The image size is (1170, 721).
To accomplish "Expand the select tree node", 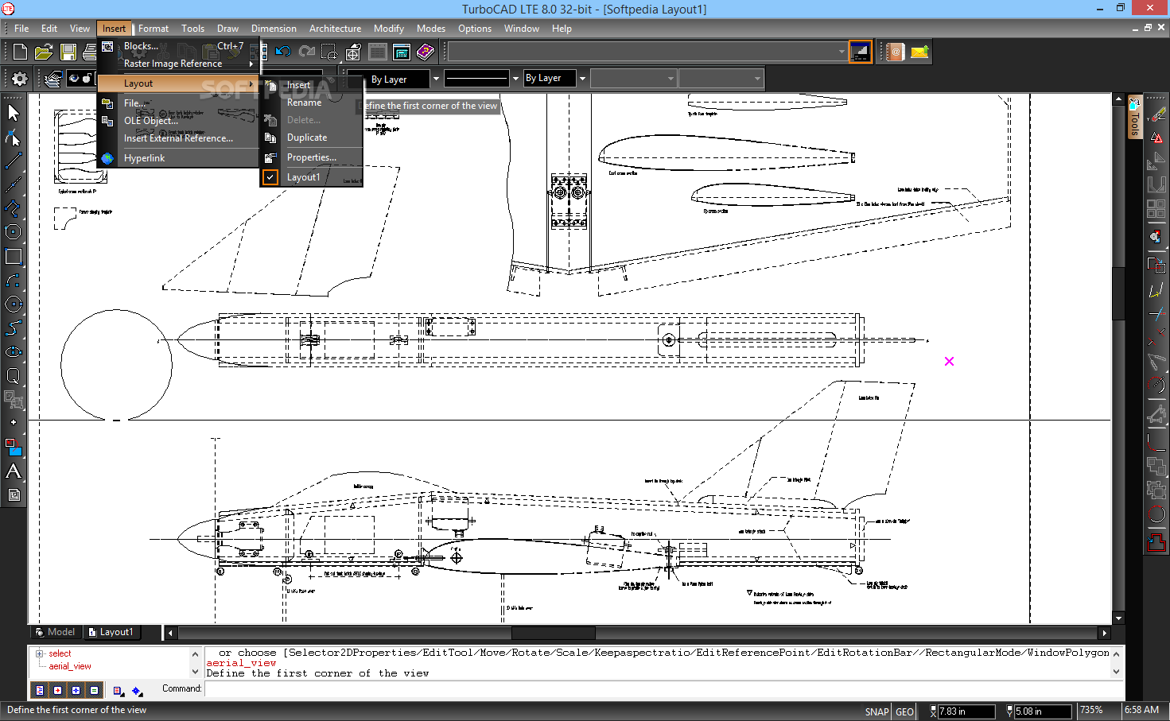I will tap(39, 653).
